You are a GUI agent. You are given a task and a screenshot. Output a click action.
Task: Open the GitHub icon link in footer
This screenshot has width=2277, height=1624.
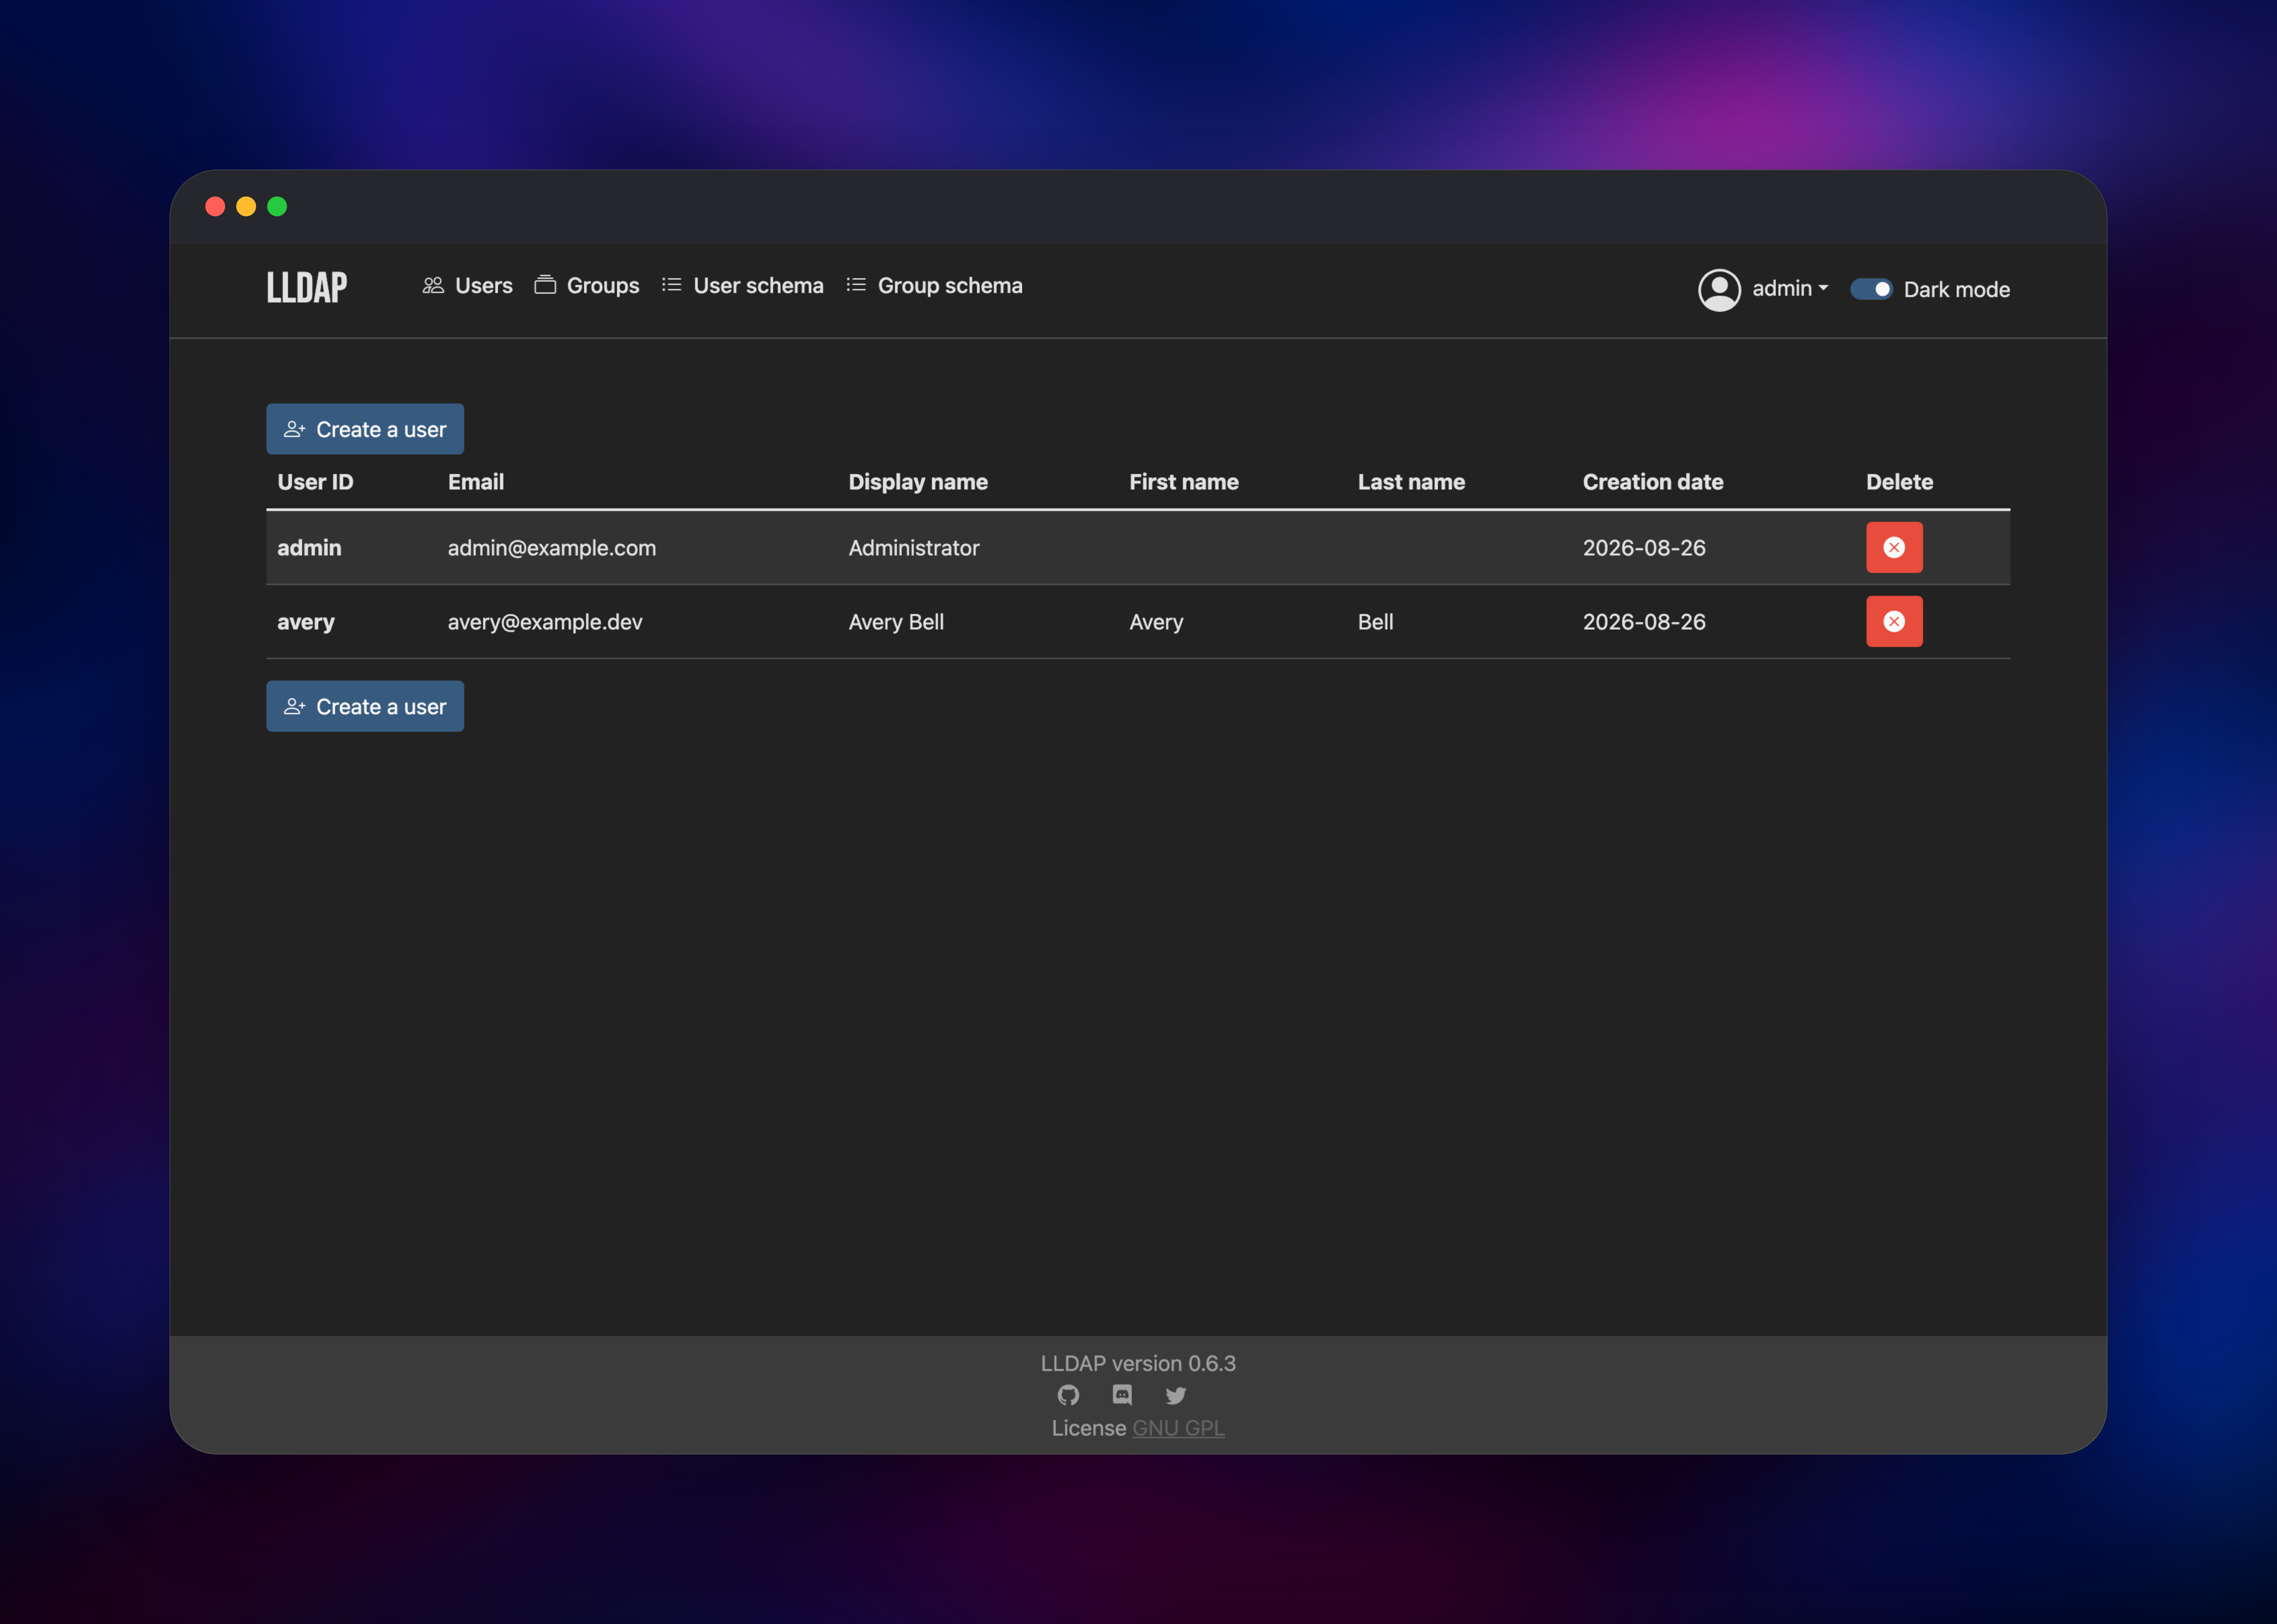(1068, 1395)
